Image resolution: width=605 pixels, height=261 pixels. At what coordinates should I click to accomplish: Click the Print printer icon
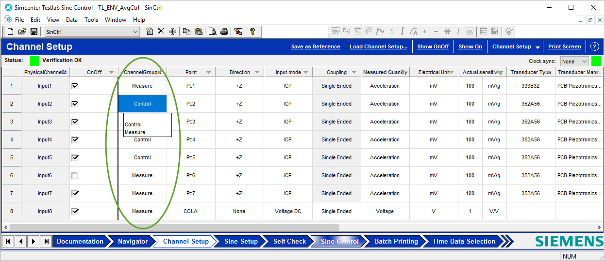(224, 31)
